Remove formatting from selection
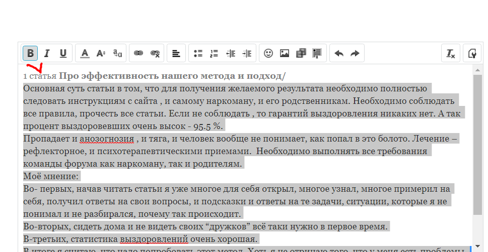 point(451,53)
